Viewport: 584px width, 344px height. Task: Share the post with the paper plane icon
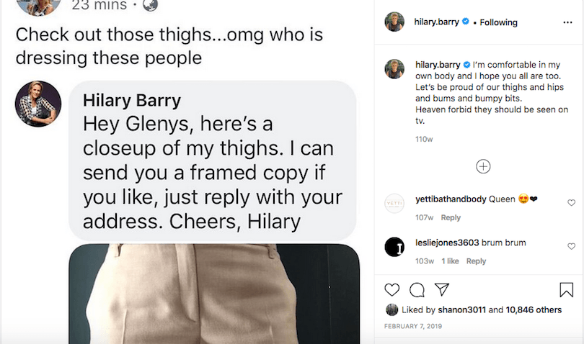pyautogui.click(x=442, y=289)
